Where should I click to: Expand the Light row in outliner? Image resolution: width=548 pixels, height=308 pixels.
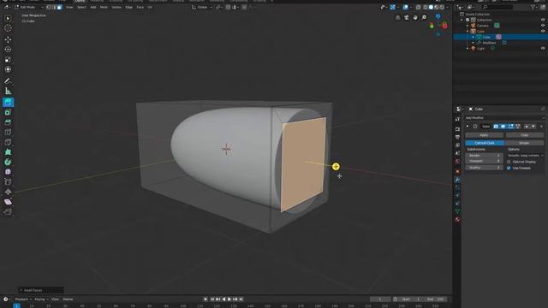(x=468, y=48)
